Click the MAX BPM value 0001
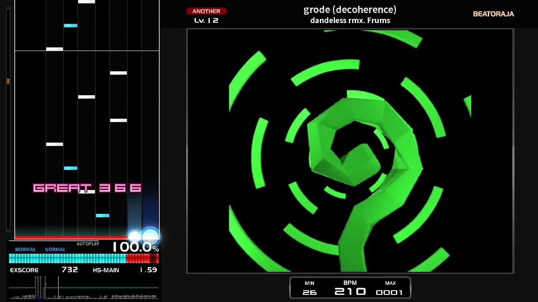 (x=390, y=292)
